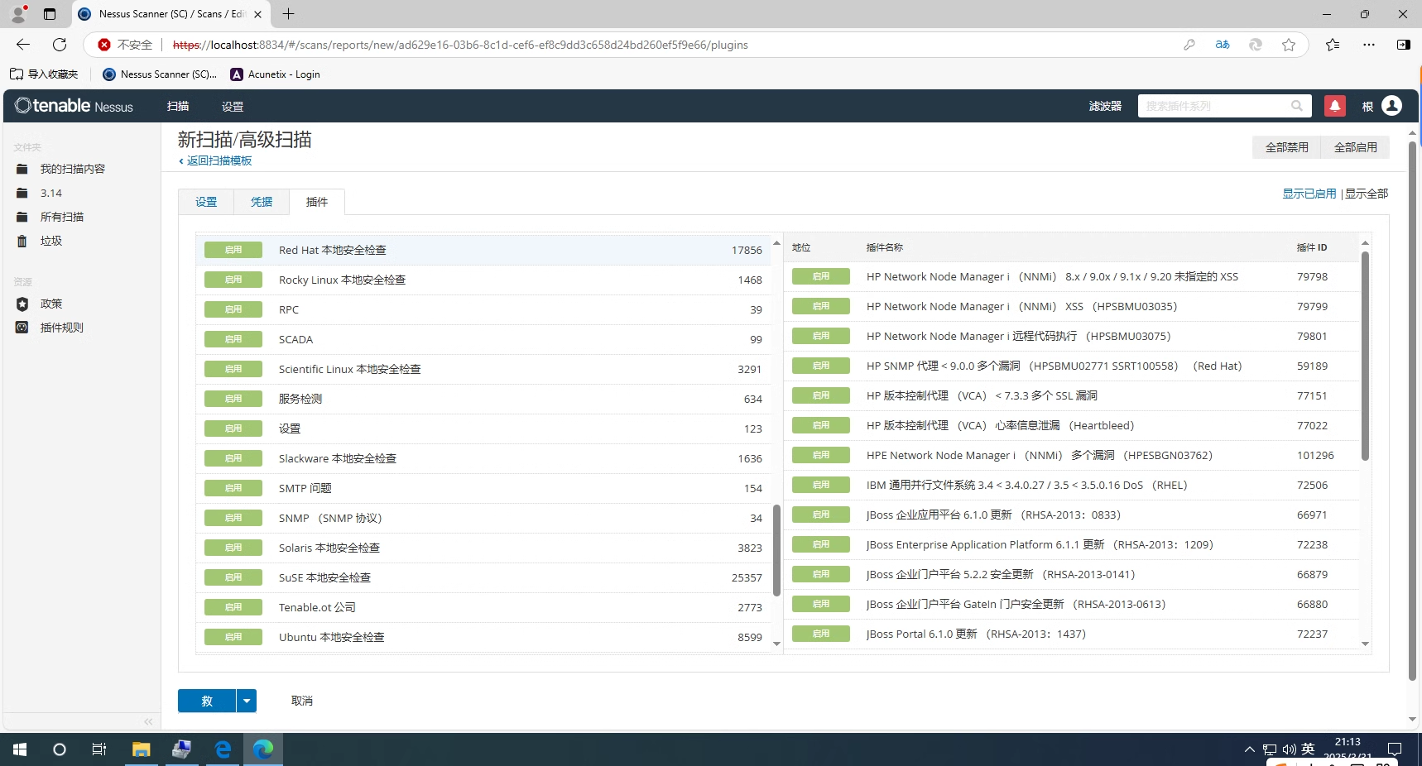Open browser settings ellipsis menu

coord(1369,45)
